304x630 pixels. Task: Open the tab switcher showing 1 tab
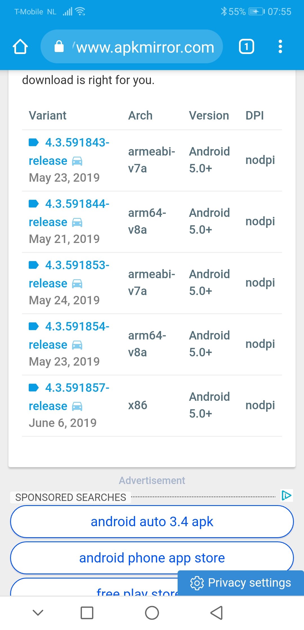(x=246, y=46)
